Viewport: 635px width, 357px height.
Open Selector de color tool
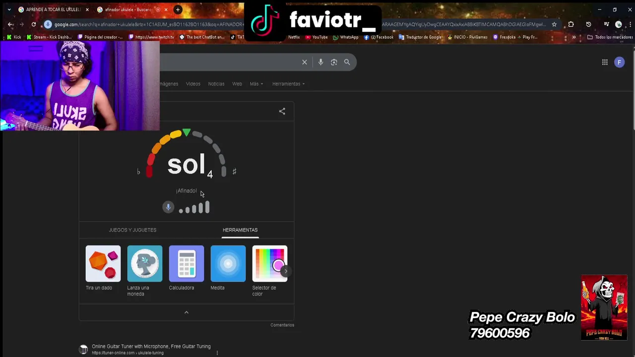tap(269, 271)
